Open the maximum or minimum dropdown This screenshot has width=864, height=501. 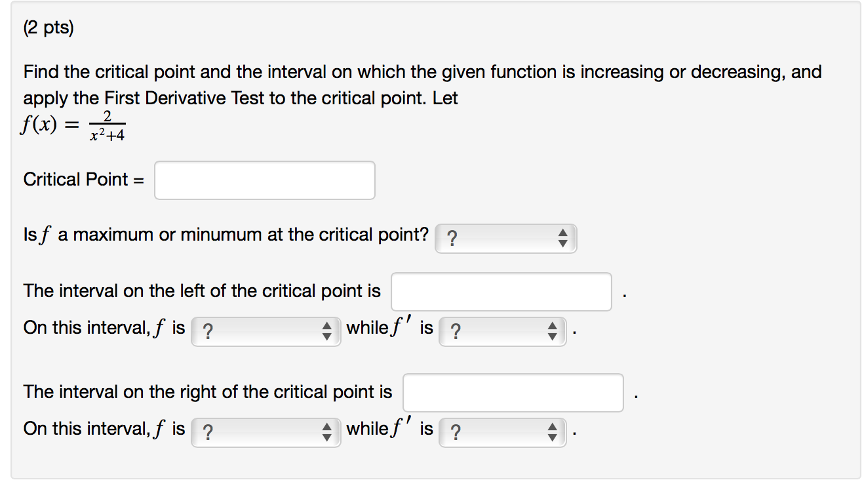click(x=506, y=238)
